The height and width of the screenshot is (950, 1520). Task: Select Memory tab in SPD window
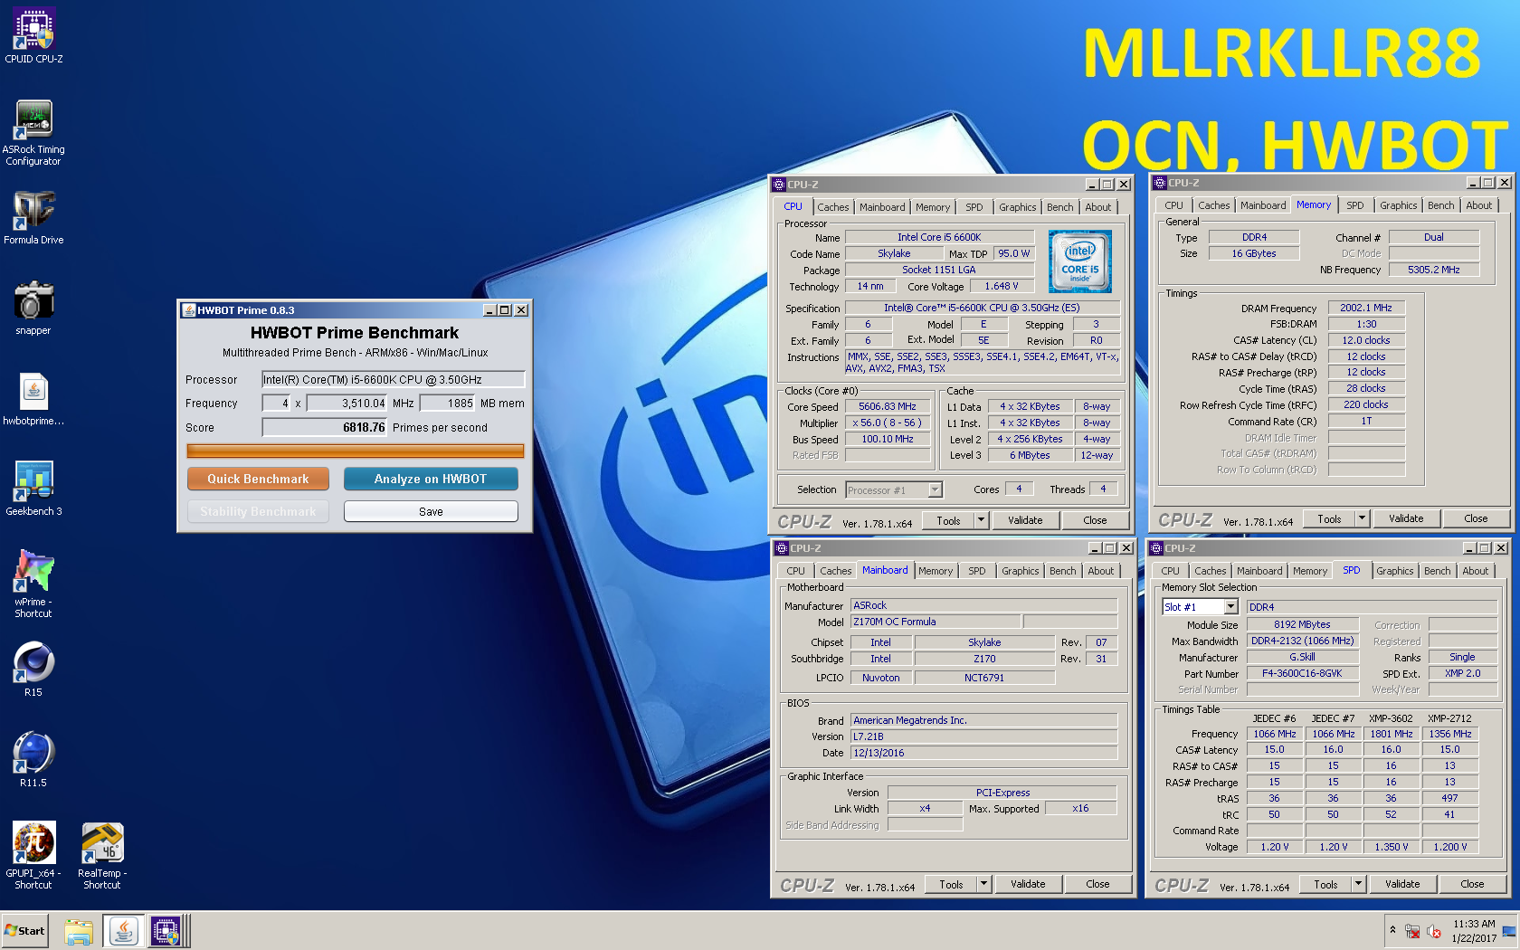pos(1309,571)
